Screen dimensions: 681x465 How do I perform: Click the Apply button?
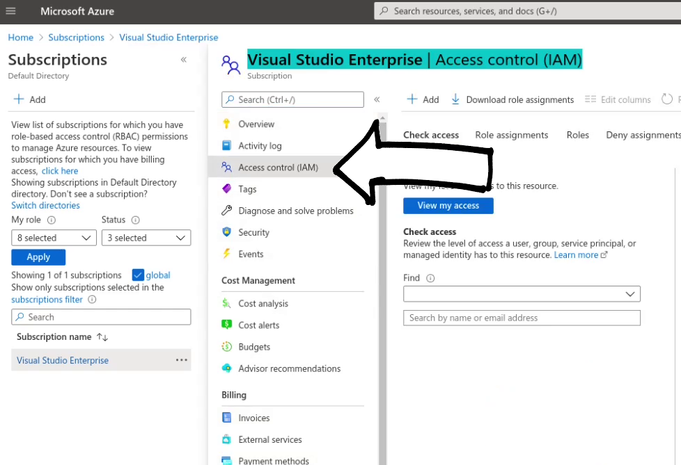coord(38,257)
